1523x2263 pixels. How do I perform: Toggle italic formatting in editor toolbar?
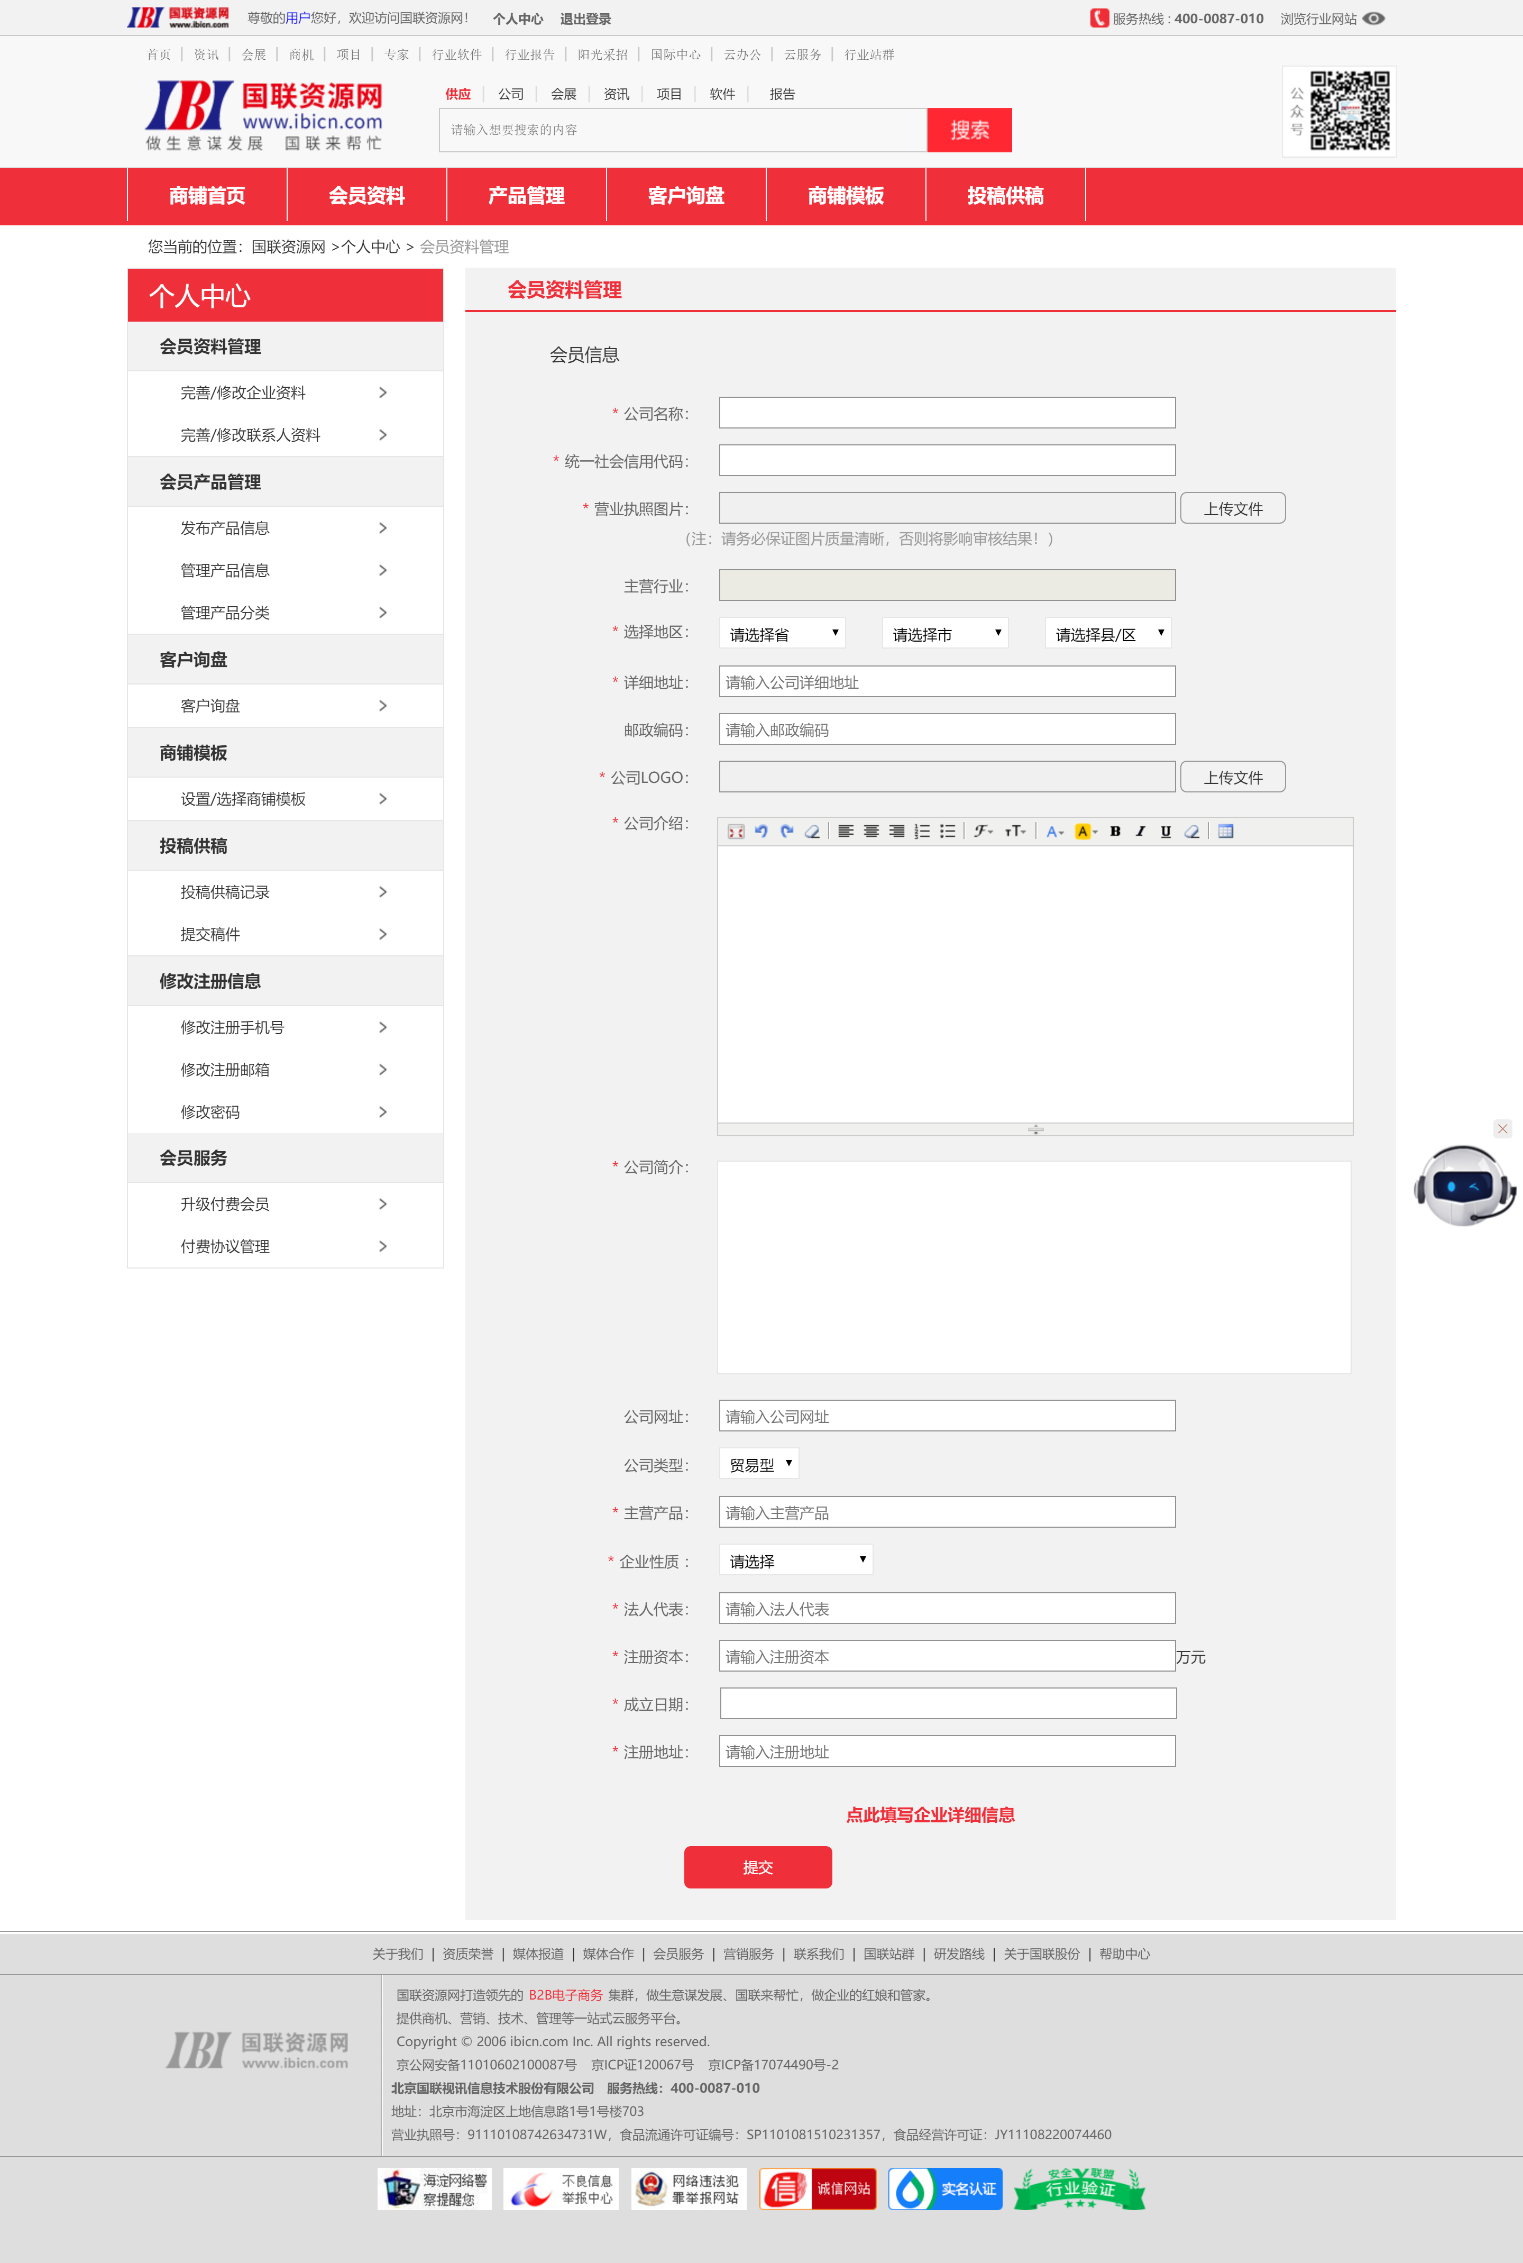1140,831
